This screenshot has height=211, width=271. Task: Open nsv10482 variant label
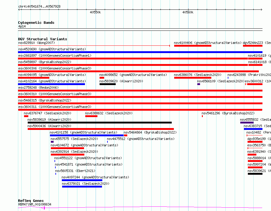[x=259, y=132]
